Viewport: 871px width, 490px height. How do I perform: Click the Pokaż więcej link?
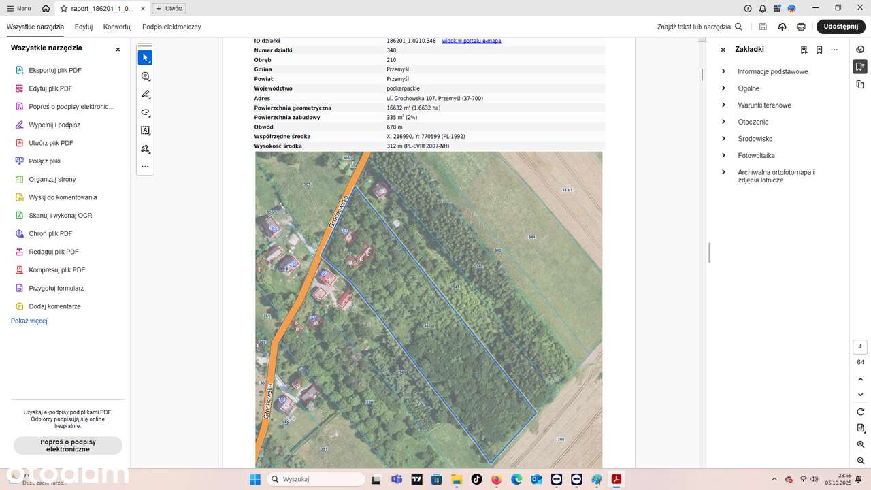pos(29,321)
